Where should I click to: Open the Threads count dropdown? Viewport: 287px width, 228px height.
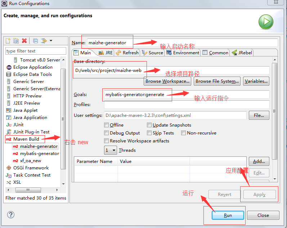point(111,150)
